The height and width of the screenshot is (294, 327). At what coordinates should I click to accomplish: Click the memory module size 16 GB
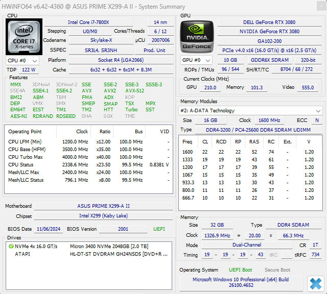[x=211, y=120]
